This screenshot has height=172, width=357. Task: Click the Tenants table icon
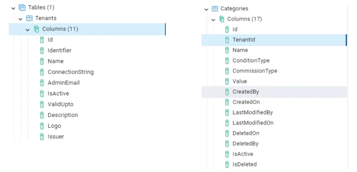tap(29, 18)
